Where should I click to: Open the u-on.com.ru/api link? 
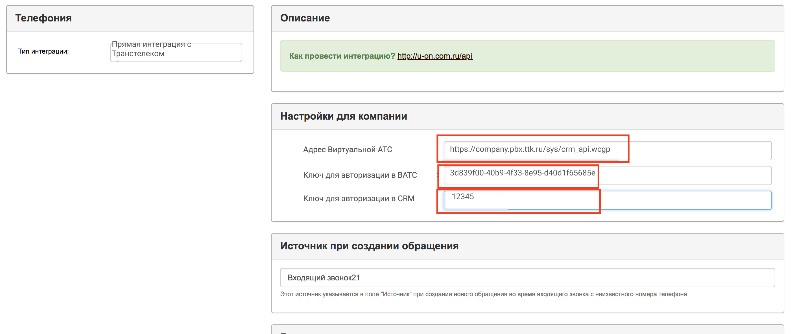[434, 56]
